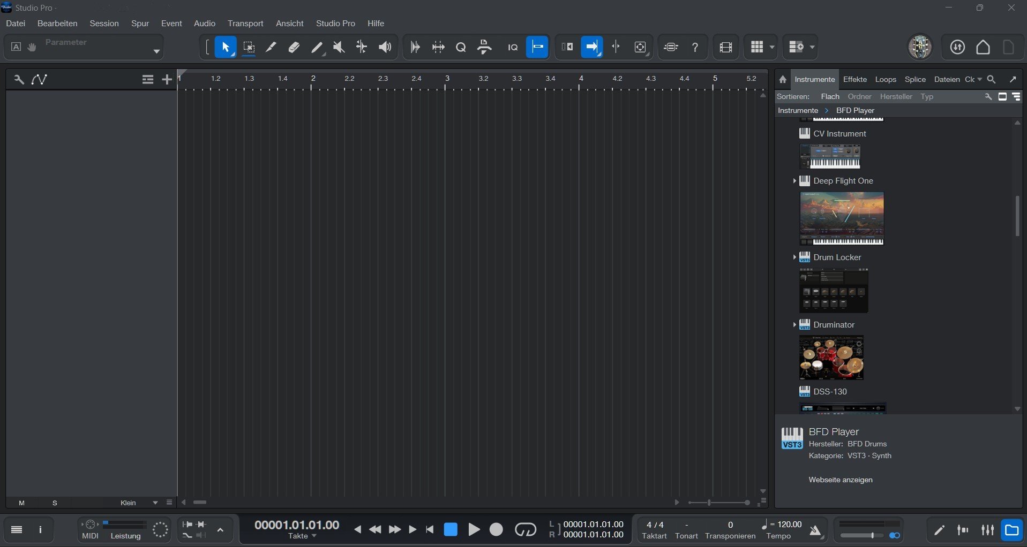Click the browser home icon

click(783, 80)
